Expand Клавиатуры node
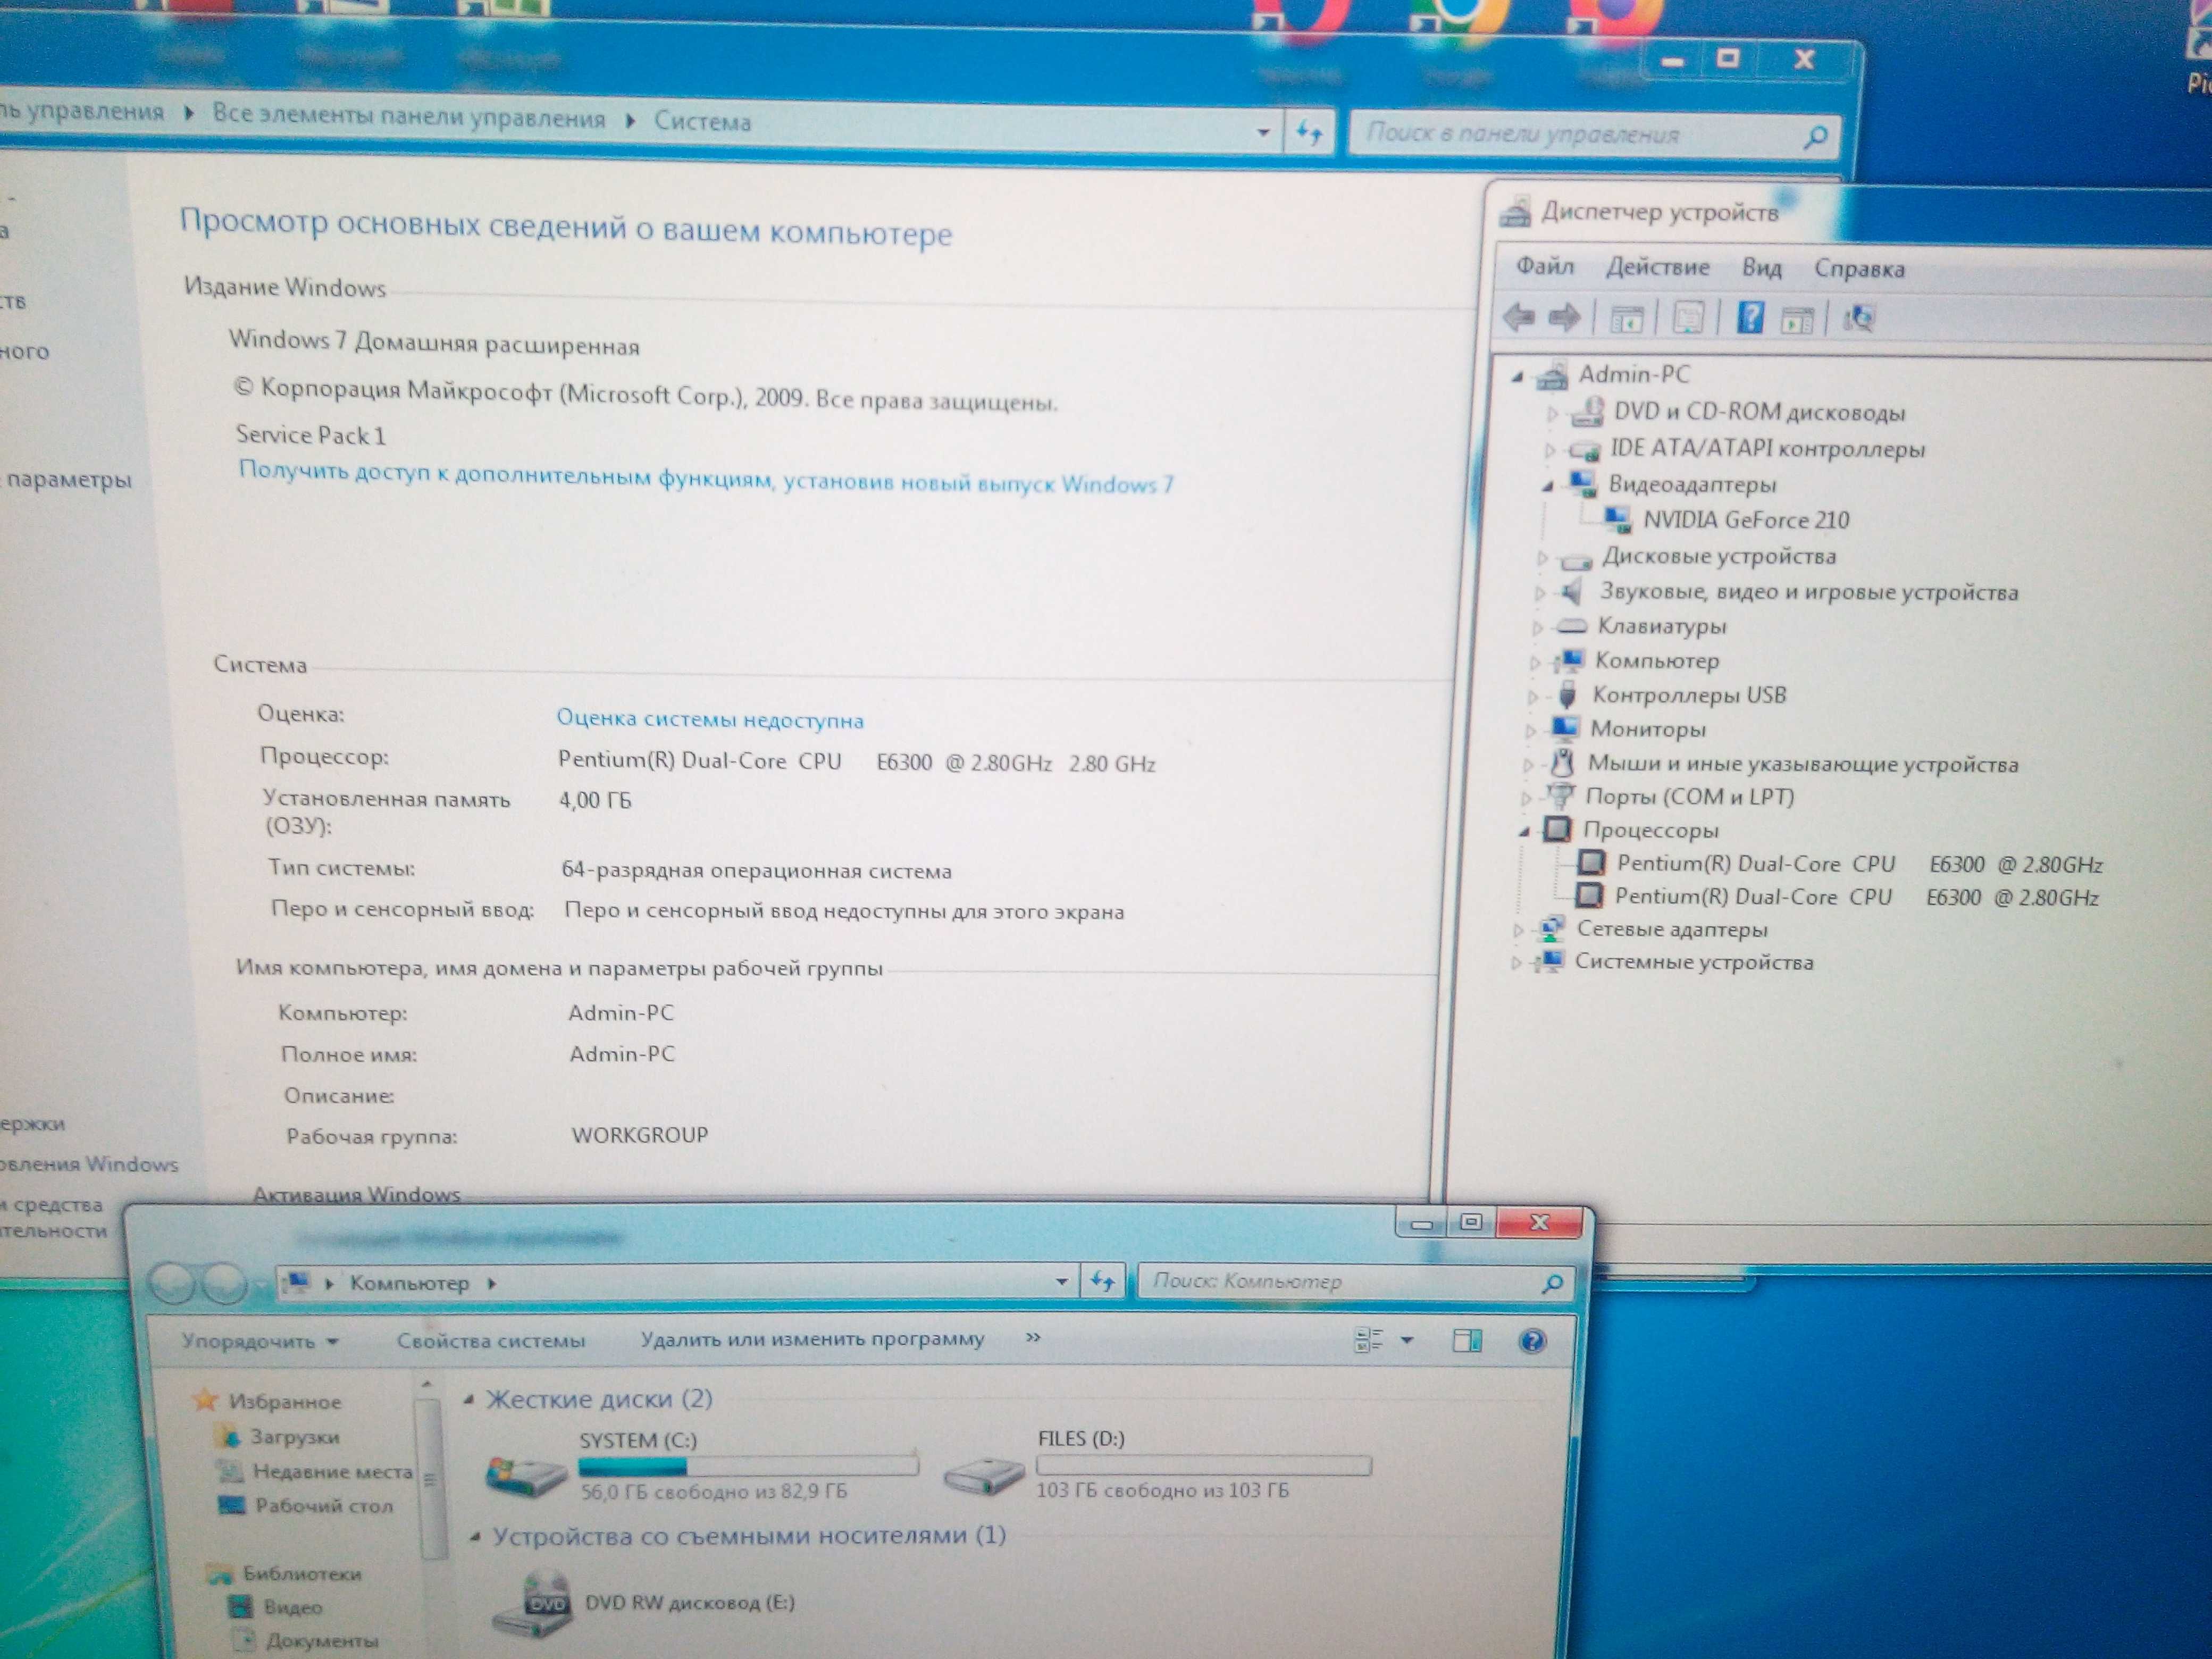The image size is (2212, 1659). tap(1537, 628)
